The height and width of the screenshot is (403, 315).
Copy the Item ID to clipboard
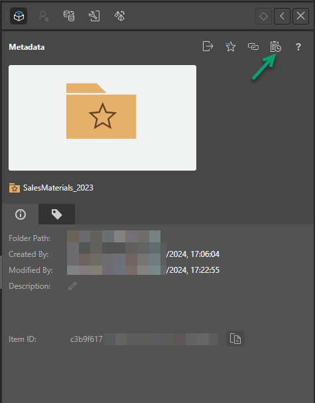click(x=235, y=339)
